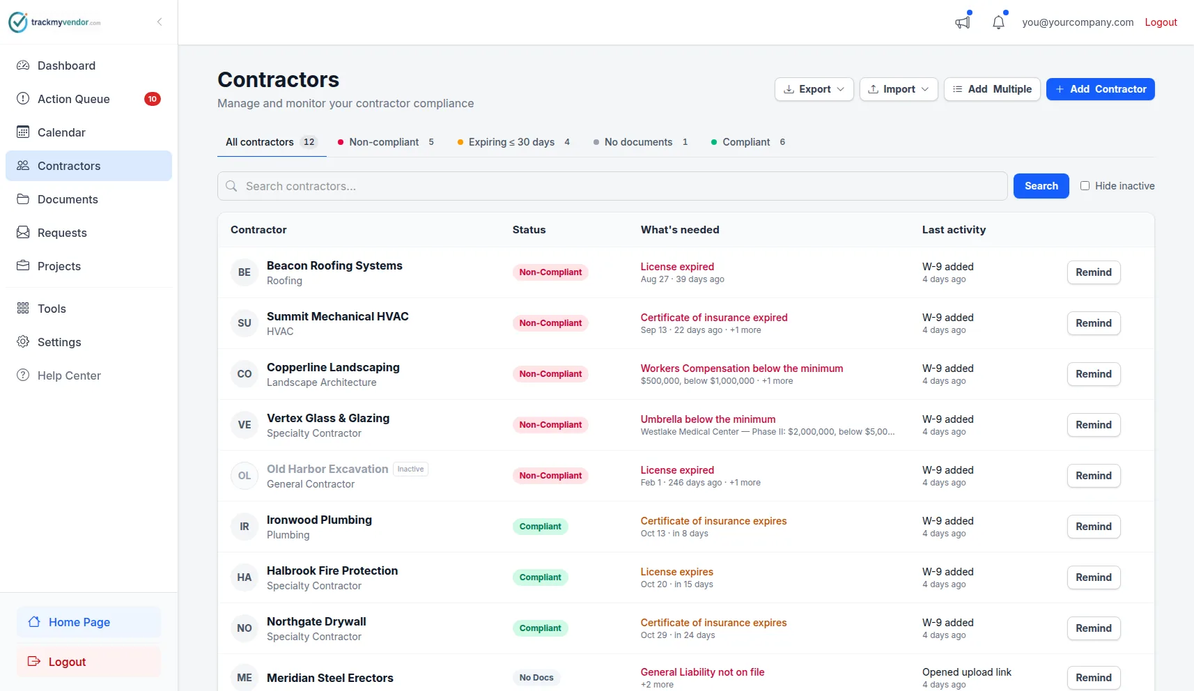Viewport: 1194px width, 691px height.
Task: Click the Action Queue red 10 badge
Action: (153, 99)
